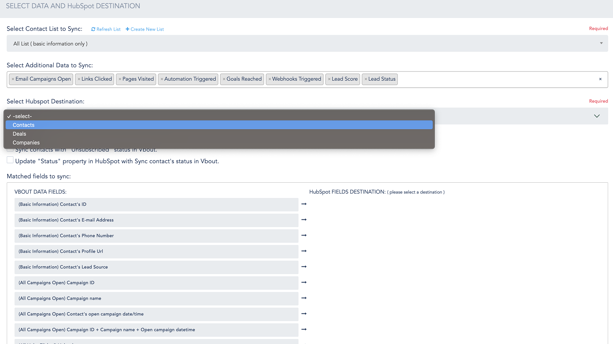Screen dimensions: 613x344
Task: Open the "All List ( basic information only )" dropdown
Action: pyautogui.click(x=306, y=43)
